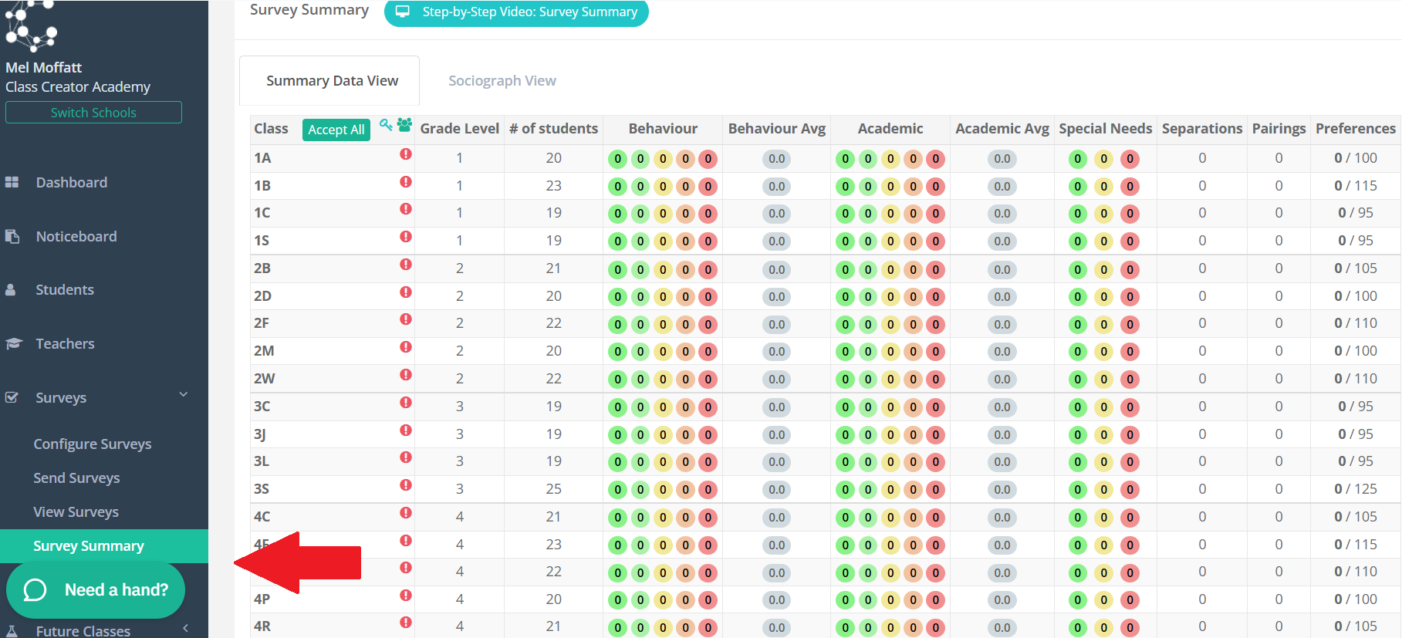Click the red alert icon for class 1A

(406, 154)
